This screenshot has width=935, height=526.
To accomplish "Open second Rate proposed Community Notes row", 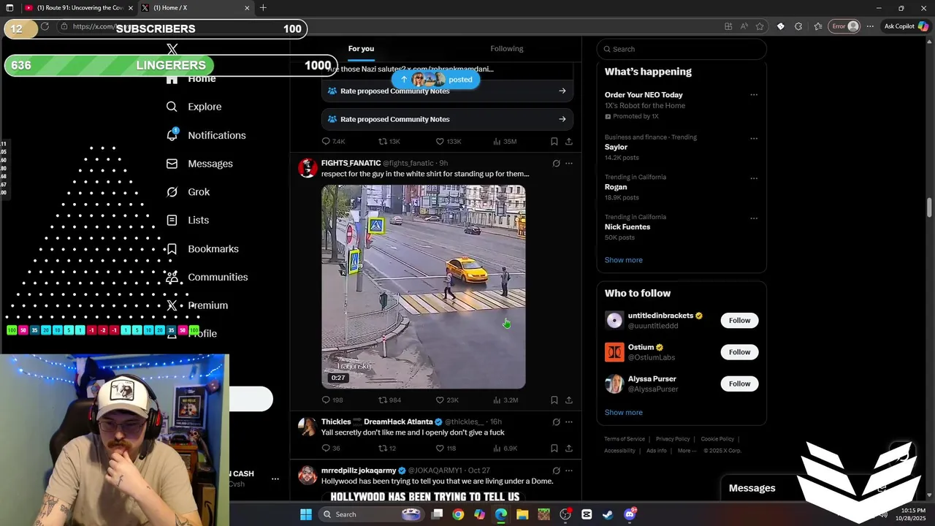I will click(x=447, y=119).
